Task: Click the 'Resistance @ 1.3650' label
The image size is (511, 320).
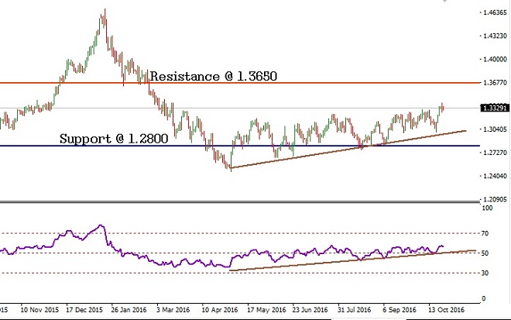Action: coord(214,77)
